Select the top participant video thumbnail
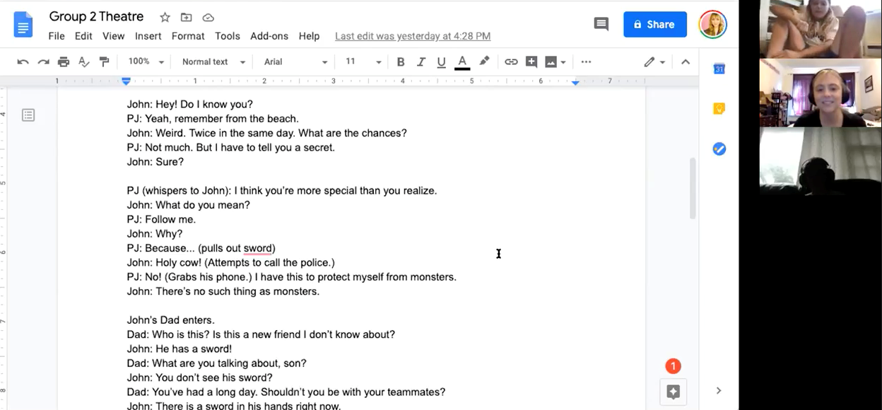This screenshot has height=410, width=882. click(x=820, y=28)
